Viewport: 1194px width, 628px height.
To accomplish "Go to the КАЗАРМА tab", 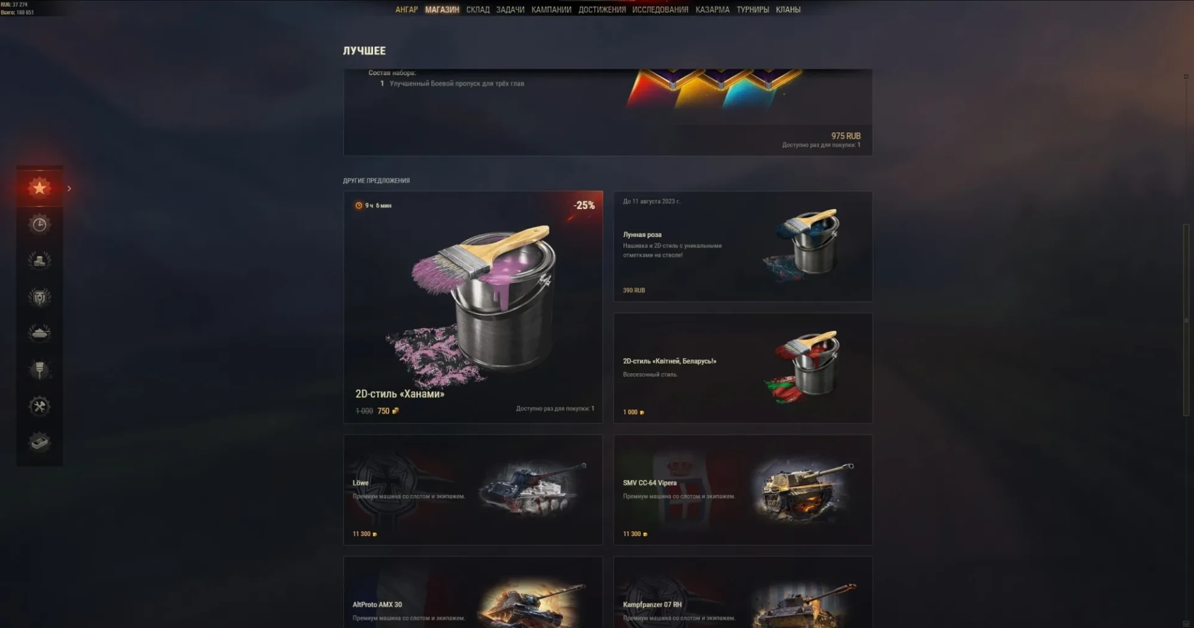I will [x=713, y=9].
